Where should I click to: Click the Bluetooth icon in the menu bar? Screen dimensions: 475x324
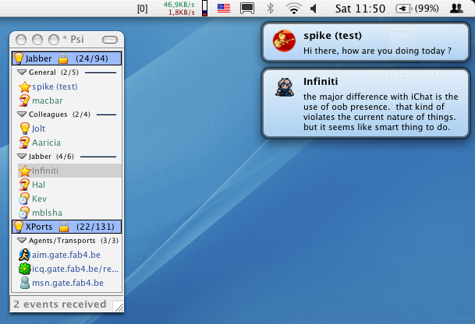point(270,8)
